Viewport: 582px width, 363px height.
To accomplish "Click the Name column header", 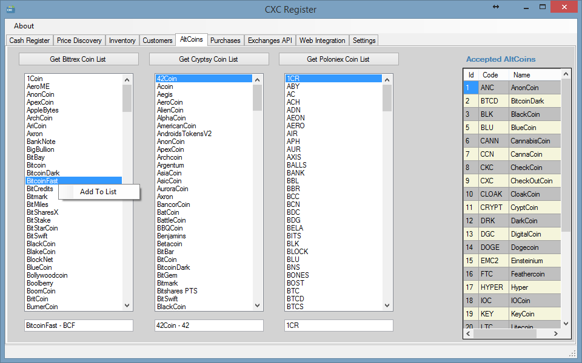I will [535, 75].
